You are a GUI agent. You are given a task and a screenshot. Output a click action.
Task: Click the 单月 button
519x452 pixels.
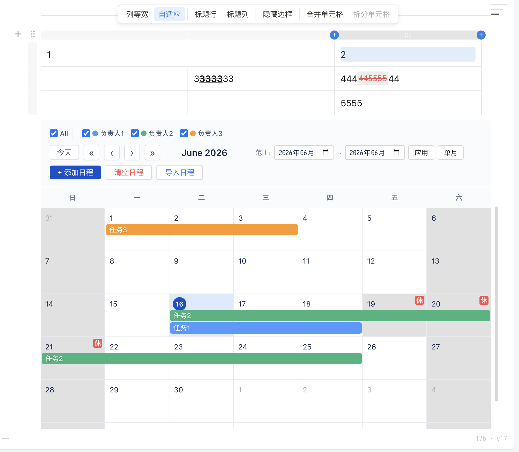[451, 153]
